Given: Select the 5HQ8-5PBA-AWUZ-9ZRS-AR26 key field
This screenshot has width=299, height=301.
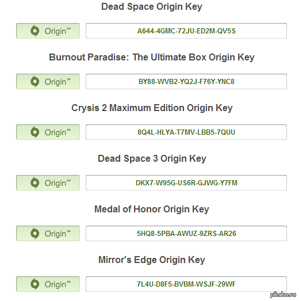Looking at the screenshot, I should [186, 234].
